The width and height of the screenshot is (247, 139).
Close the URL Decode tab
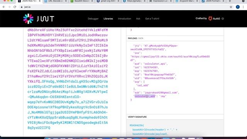pos(66,1)
